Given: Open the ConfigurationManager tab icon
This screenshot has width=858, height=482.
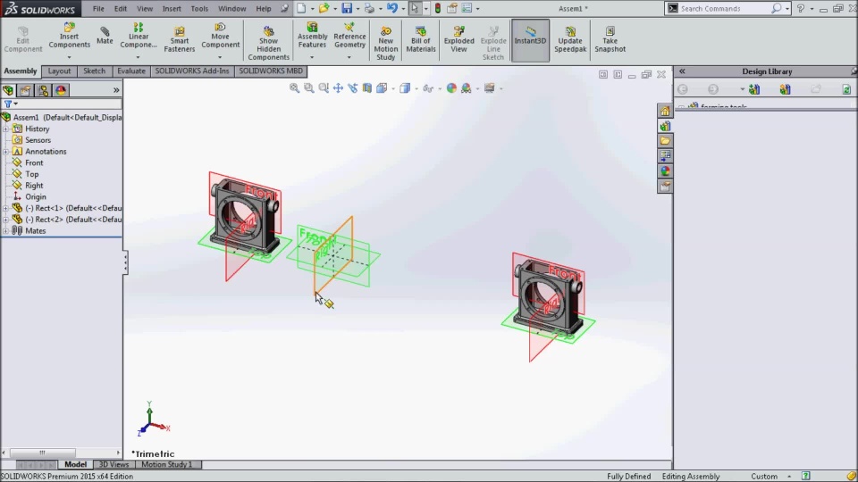Looking at the screenshot, I should coord(43,90).
